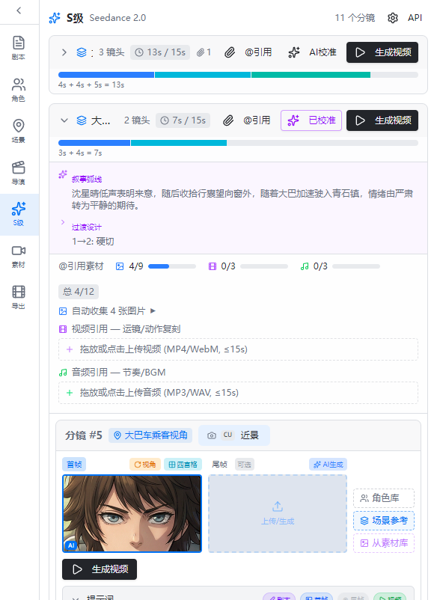Viewport: 437px width, 600px height.
Task: Toggle the 四宫格 four-grid tag
Action: tap(183, 465)
